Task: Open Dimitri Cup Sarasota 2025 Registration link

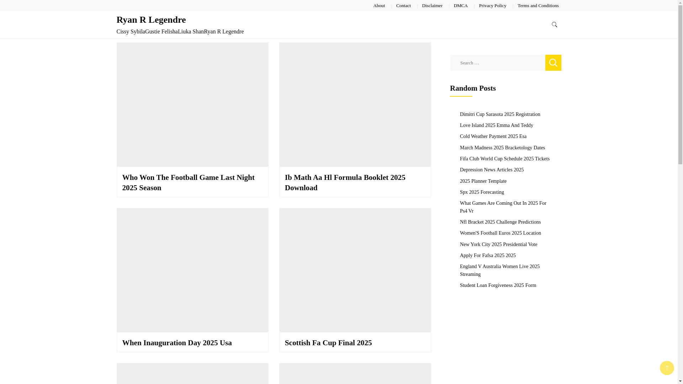Action: (500, 114)
